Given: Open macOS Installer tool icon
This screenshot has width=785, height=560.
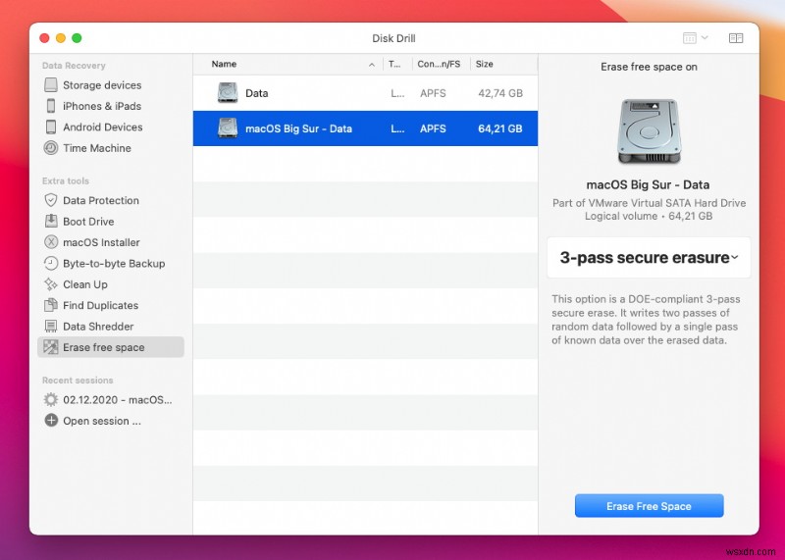Looking at the screenshot, I should click(51, 242).
